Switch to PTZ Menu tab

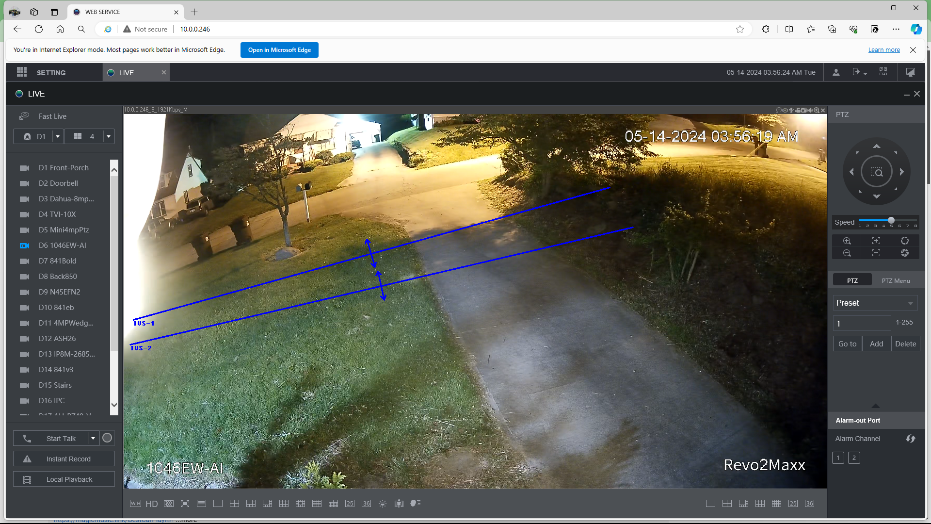896,281
